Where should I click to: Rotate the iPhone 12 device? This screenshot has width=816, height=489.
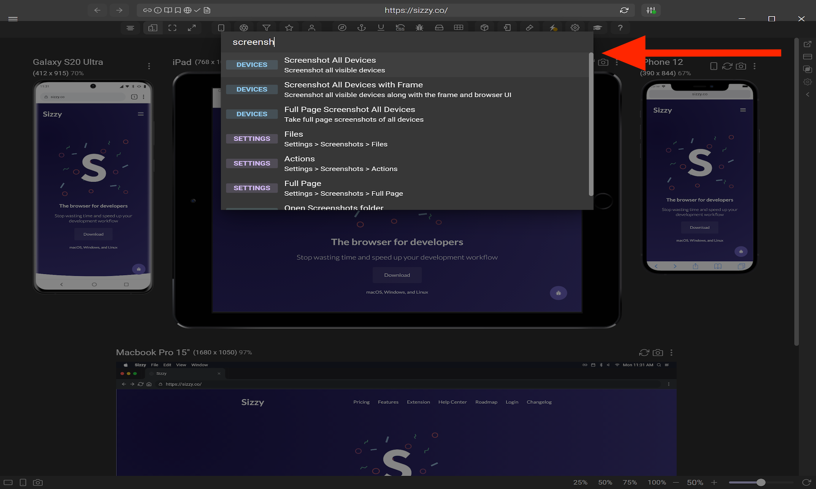(x=714, y=66)
